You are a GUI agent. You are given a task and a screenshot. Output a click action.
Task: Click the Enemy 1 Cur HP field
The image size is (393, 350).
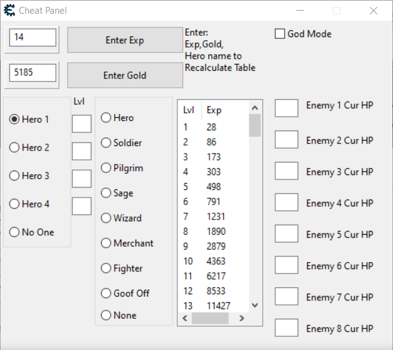pyautogui.click(x=286, y=108)
